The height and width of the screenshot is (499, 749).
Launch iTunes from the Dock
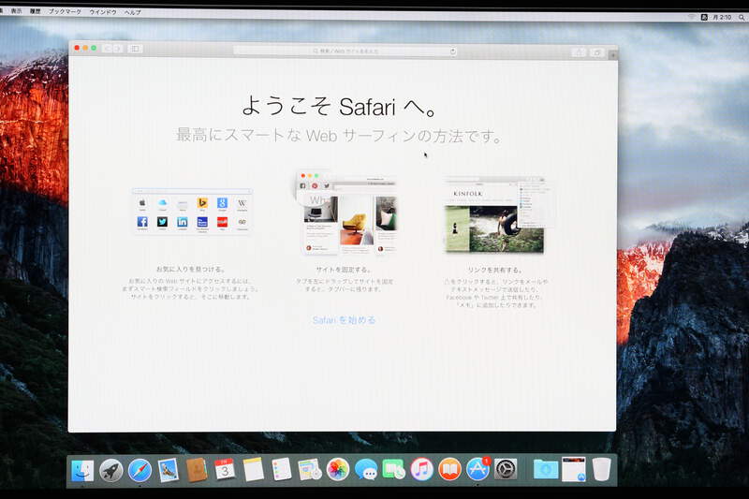pos(422,470)
